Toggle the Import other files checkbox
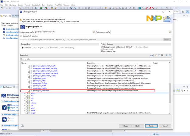 (102, 51)
